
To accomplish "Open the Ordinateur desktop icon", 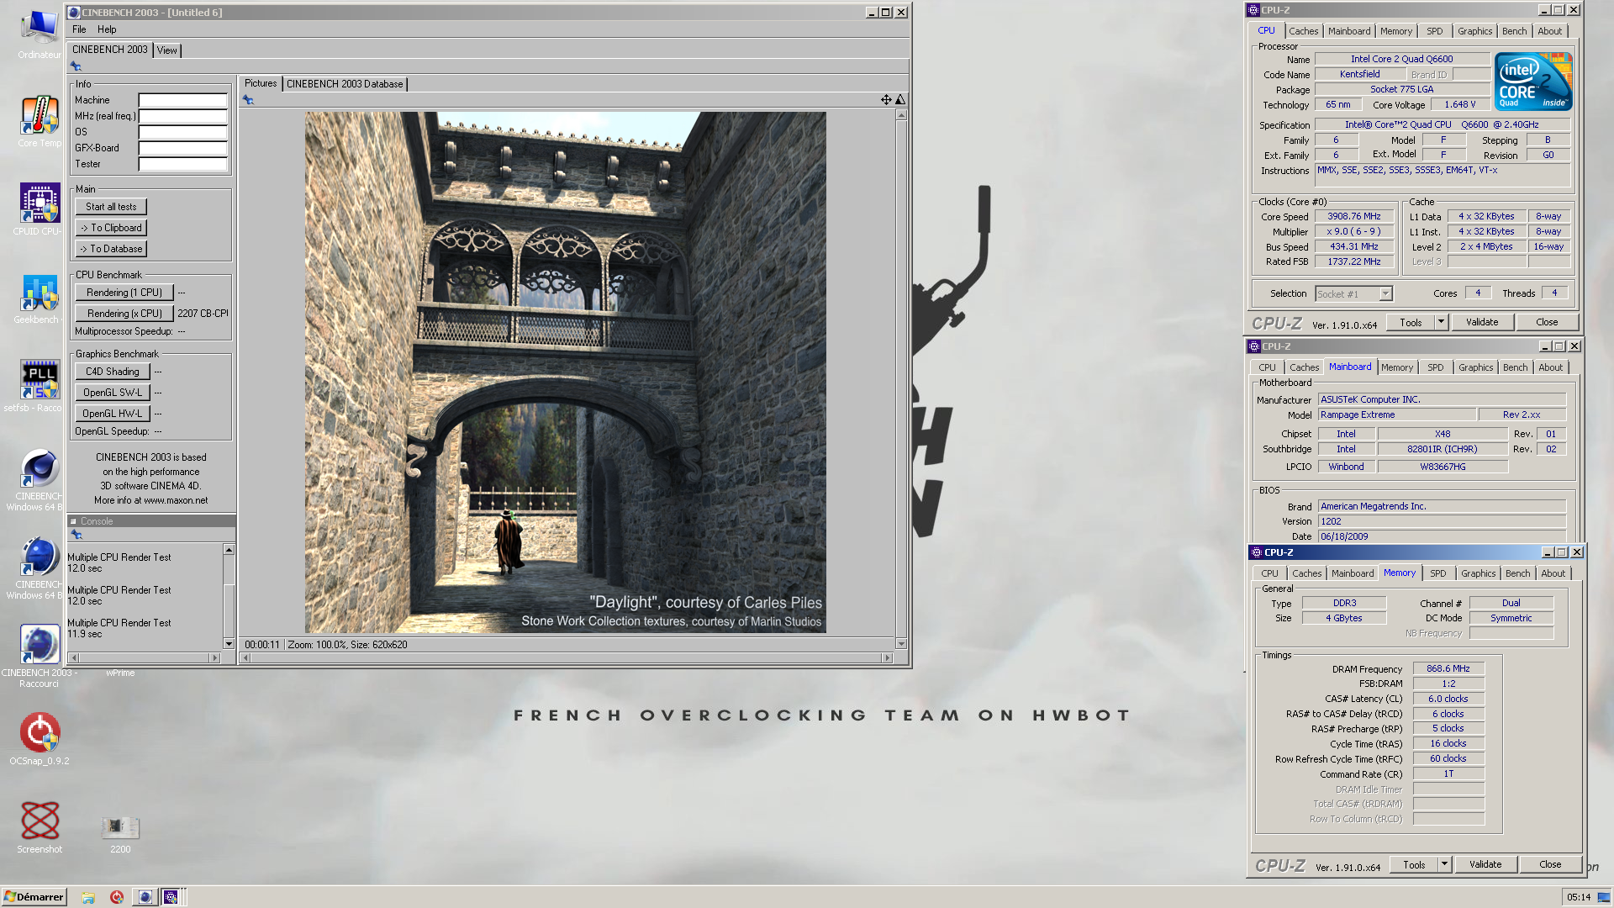I will tap(39, 32).
